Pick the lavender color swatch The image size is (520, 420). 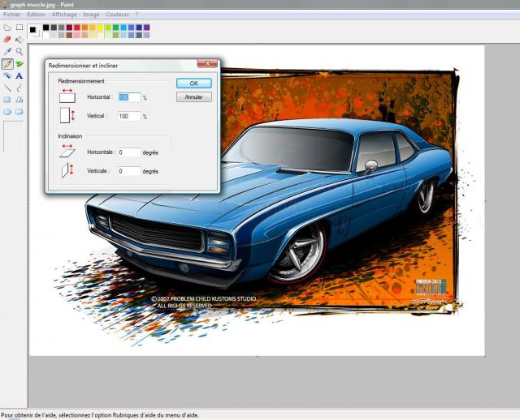[146, 35]
